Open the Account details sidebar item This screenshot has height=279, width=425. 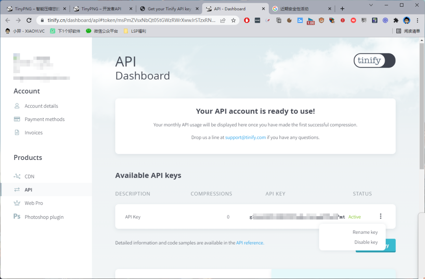[x=41, y=106]
